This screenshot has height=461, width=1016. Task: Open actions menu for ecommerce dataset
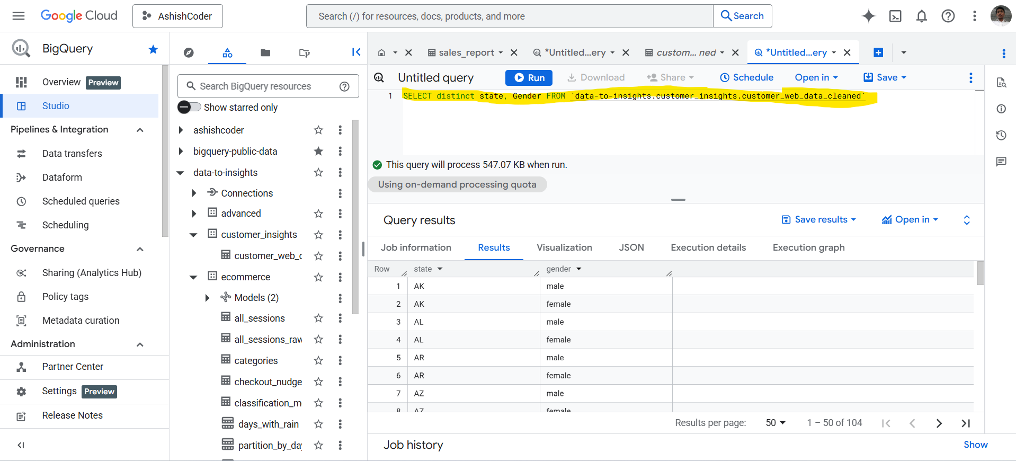pos(340,277)
